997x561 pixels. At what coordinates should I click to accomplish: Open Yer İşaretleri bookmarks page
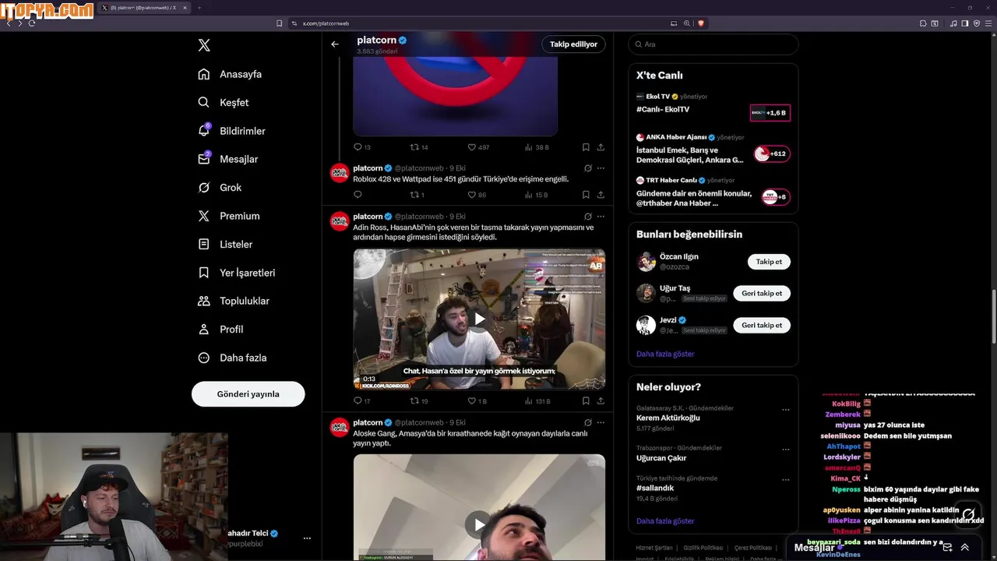tap(236, 273)
